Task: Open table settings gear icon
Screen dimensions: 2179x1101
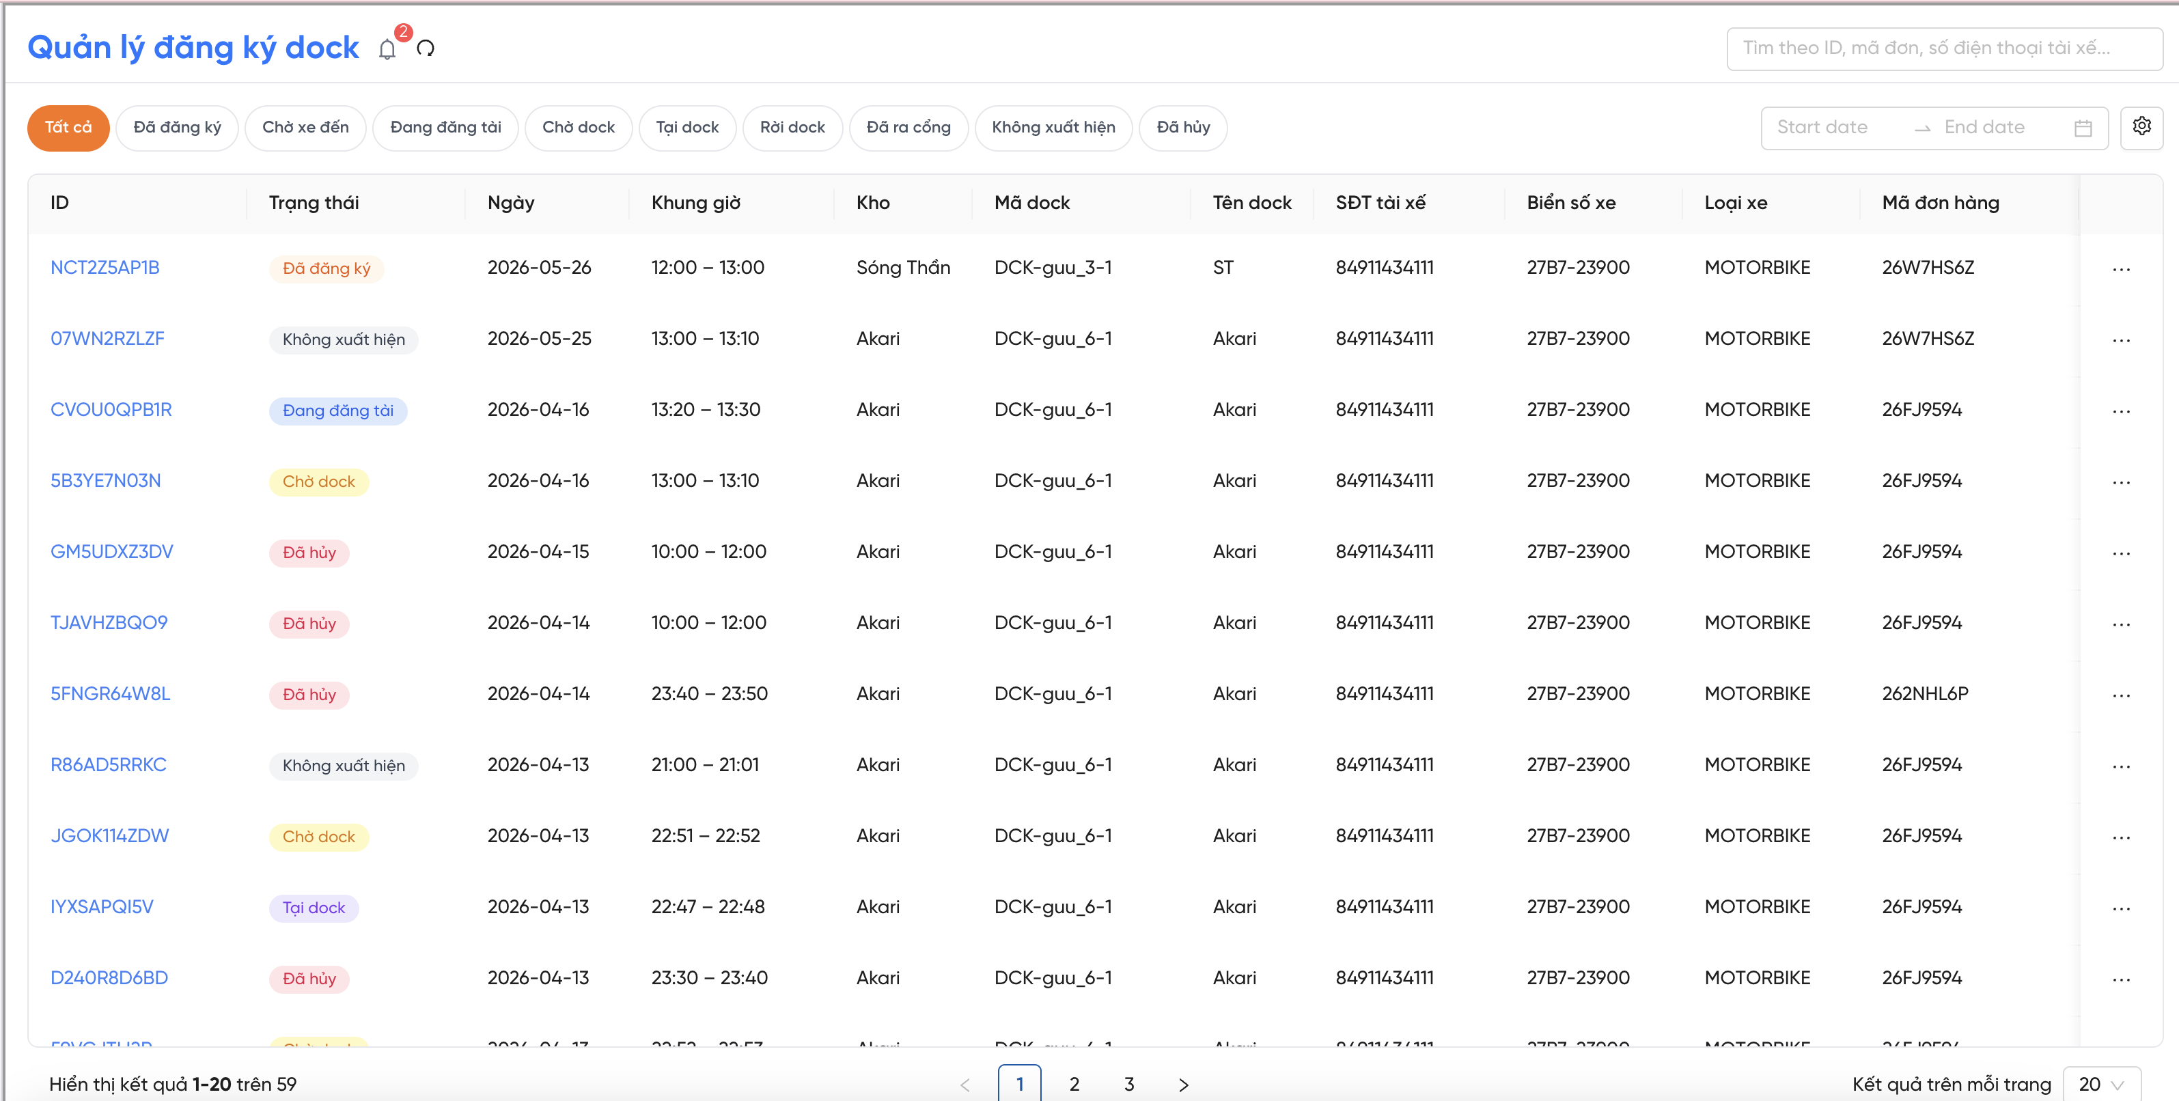Action: tap(2141, 127)
